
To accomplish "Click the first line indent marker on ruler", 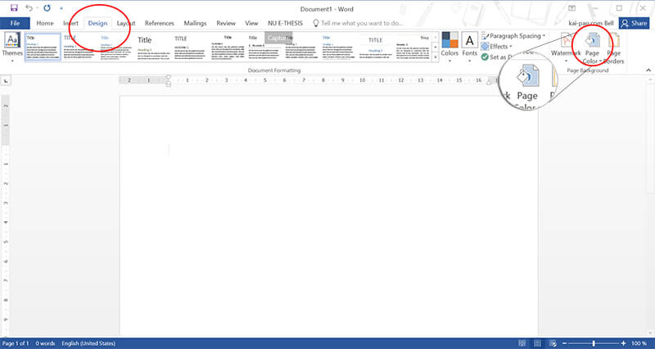I will click(x=169, y=77).
